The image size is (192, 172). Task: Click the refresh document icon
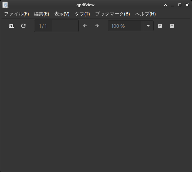(x=23, y=26)
